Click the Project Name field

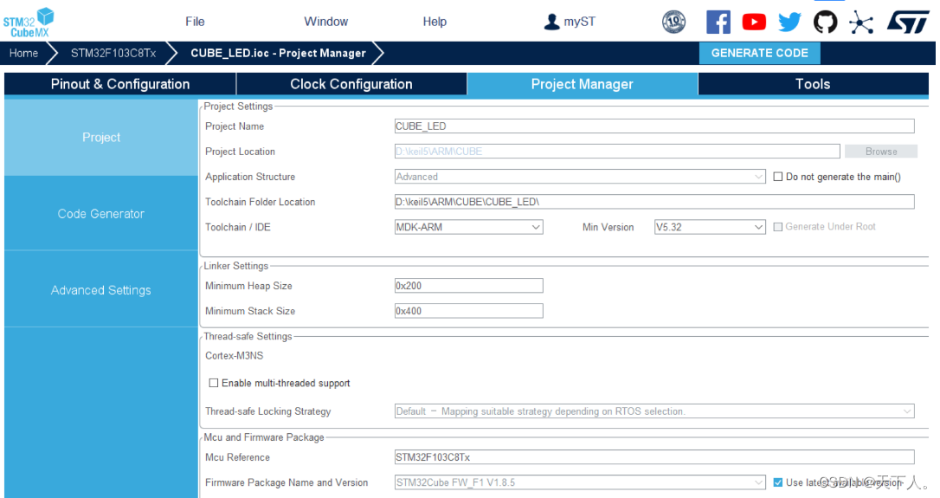pyautogui.click(x=654, y=126)
